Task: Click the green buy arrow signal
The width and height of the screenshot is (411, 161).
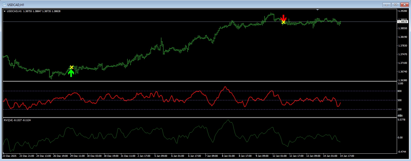Action: pos(71,73)
